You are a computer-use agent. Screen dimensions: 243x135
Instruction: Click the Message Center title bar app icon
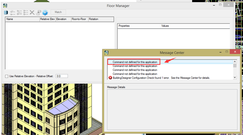[x=106, y=53]
